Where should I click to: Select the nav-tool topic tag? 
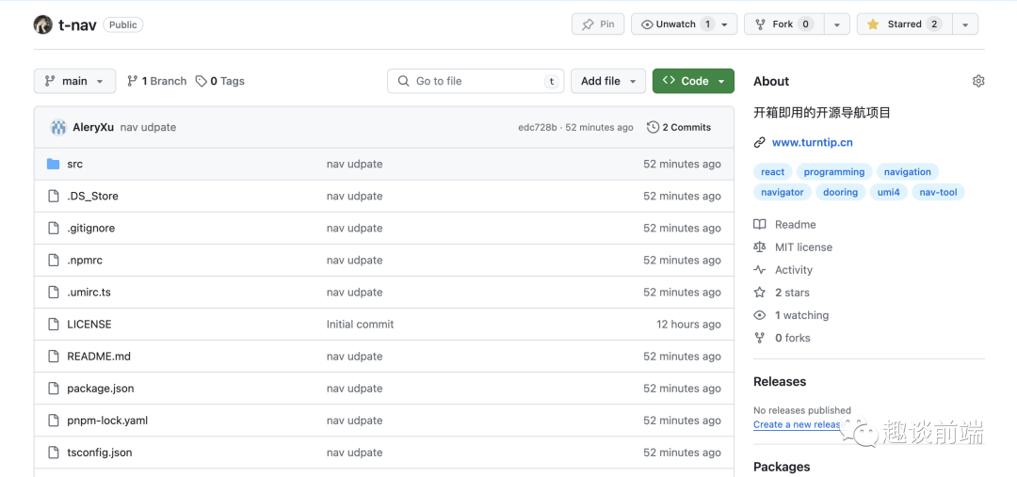(x=938, y=192)
